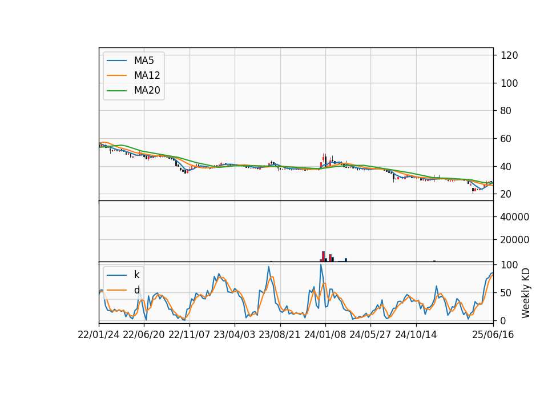Screen dimensions: 548x394
Task: Click the 'd' legend label in KD panel
Action: tap(136, 290)
